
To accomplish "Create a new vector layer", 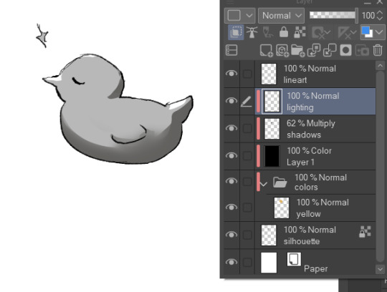I will point(282,51).
